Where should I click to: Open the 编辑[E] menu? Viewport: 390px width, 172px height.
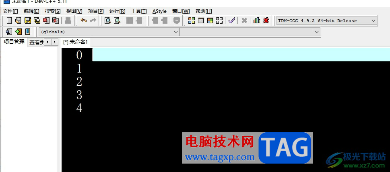[x=31, y=11]
